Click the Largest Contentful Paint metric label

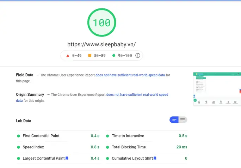[x=44, y=158]
